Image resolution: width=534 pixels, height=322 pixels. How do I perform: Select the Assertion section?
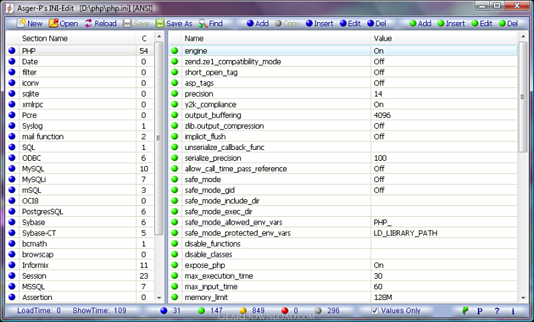79,297
